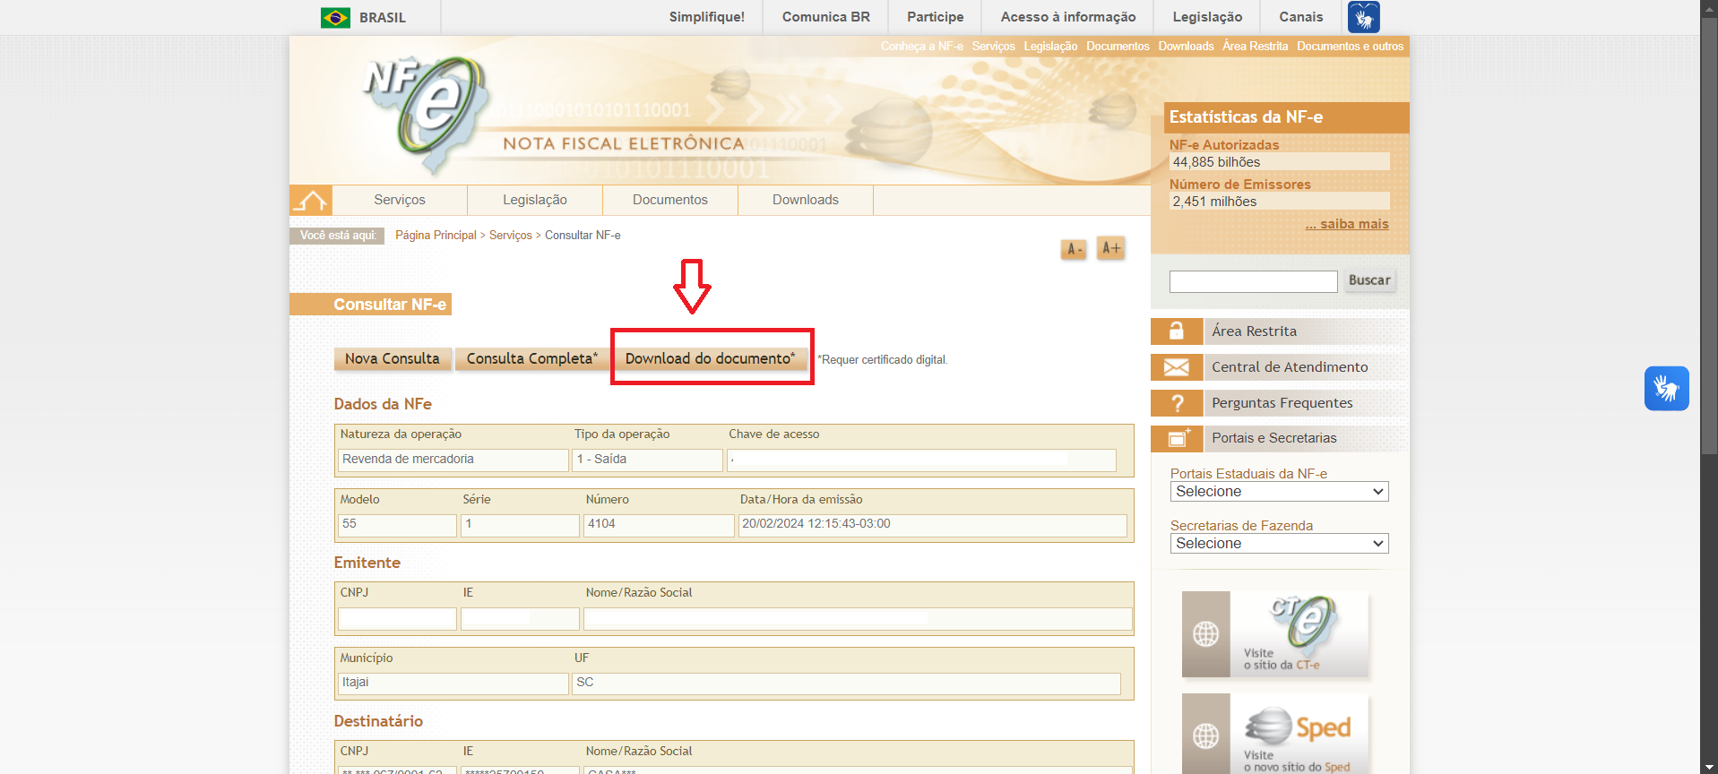Image resolution: width=1718 pixels, height=774 pixels.
Task: Click Acesso à informação in the top bar
Action: click(x=1068, y=17)
